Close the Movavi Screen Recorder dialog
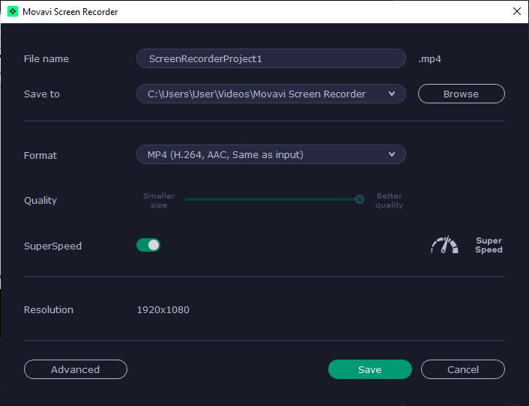 click(516, 11)
